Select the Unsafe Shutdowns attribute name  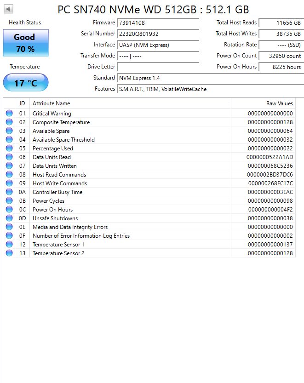click(55, 218)
